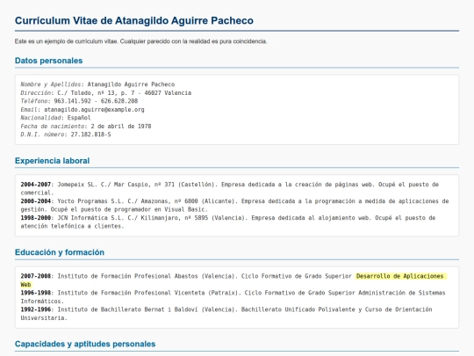Click the 1996-1998 Vicenteta institute entry
Image resolution: width=474 pixels, height=356 pixels.
point(233,297)
